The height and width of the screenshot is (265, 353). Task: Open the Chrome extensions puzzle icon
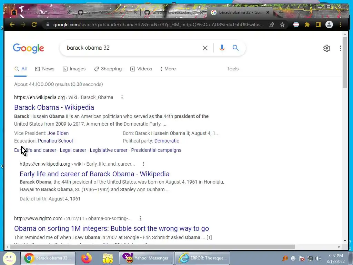coord(307,24)
